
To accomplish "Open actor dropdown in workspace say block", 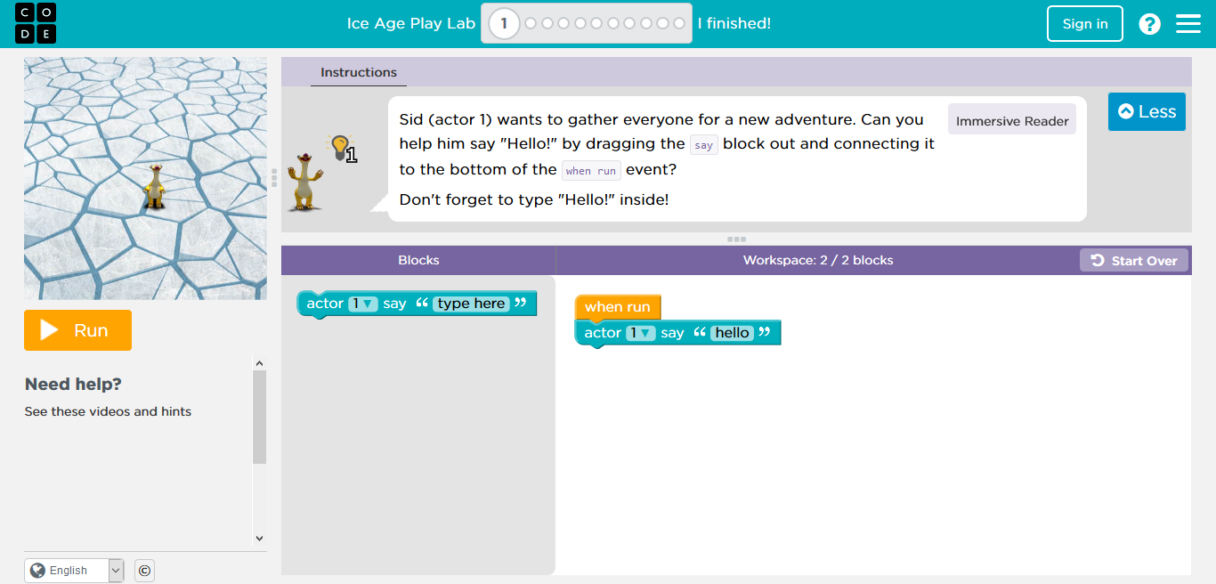I will [x=641, y=333].
